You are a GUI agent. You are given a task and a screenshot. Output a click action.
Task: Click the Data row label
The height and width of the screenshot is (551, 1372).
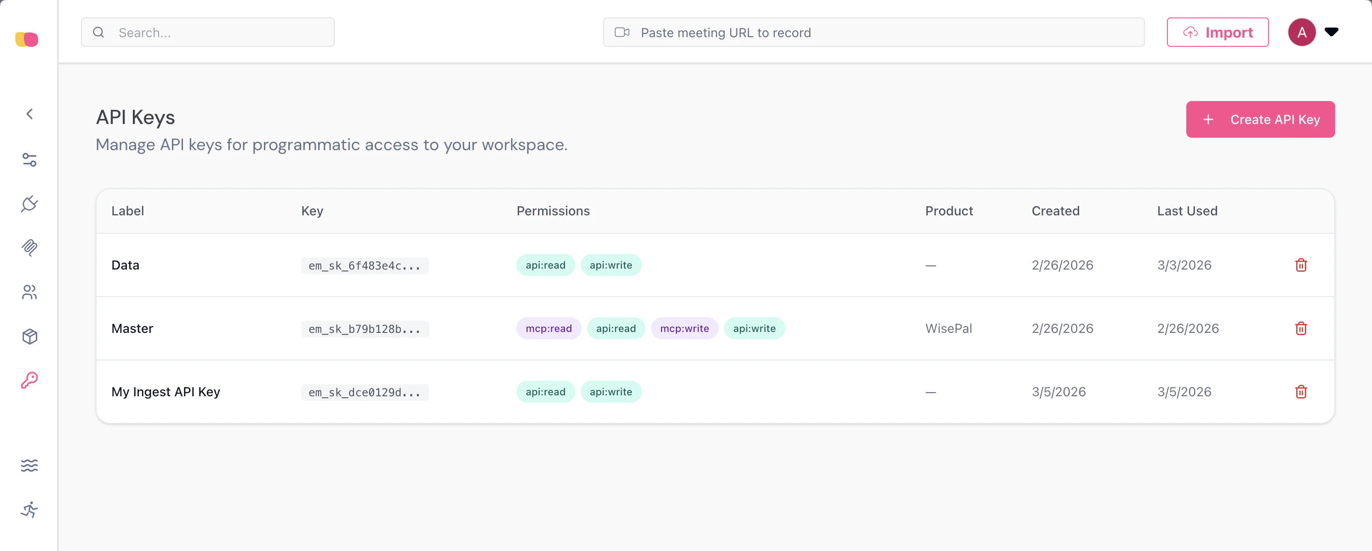click(x=125, y=265)
